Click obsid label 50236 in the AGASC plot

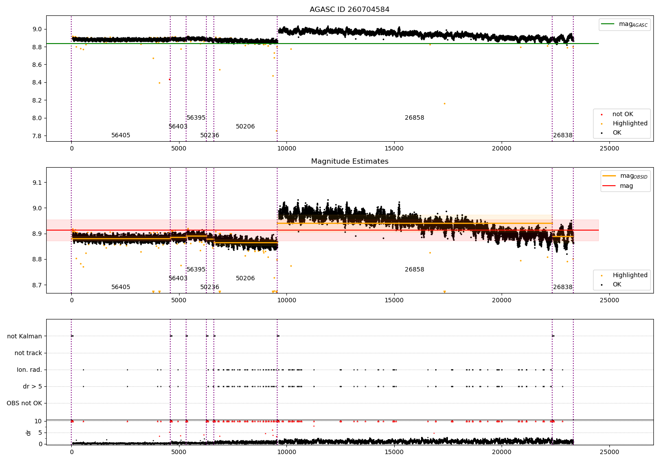point(209,136)
